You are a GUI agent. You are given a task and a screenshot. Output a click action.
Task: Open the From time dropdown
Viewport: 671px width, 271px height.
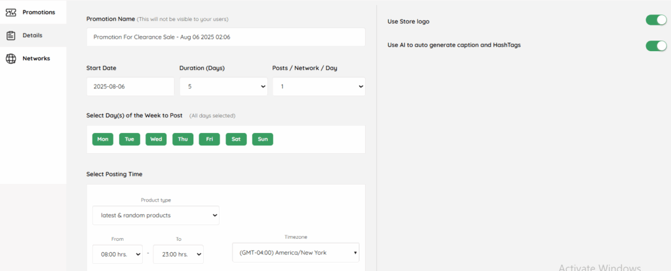pyautogui.click(x=117, y=254)
